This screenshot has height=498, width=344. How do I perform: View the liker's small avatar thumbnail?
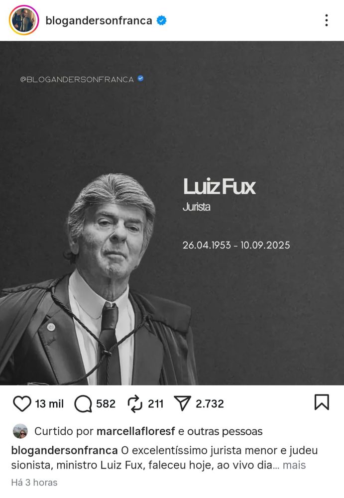click(x=20, y=431)
